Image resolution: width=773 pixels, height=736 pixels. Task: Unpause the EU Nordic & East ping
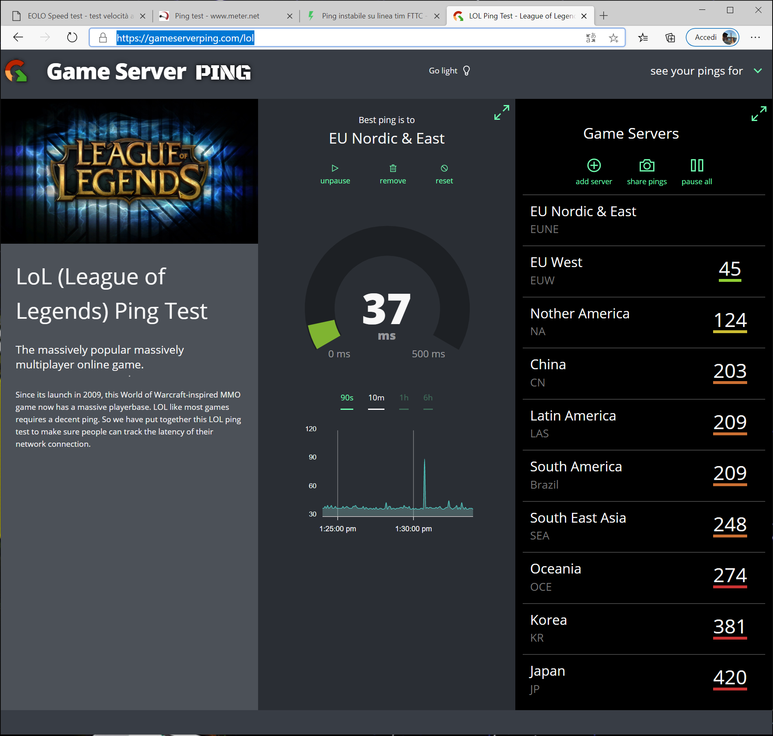pos(335,174)
